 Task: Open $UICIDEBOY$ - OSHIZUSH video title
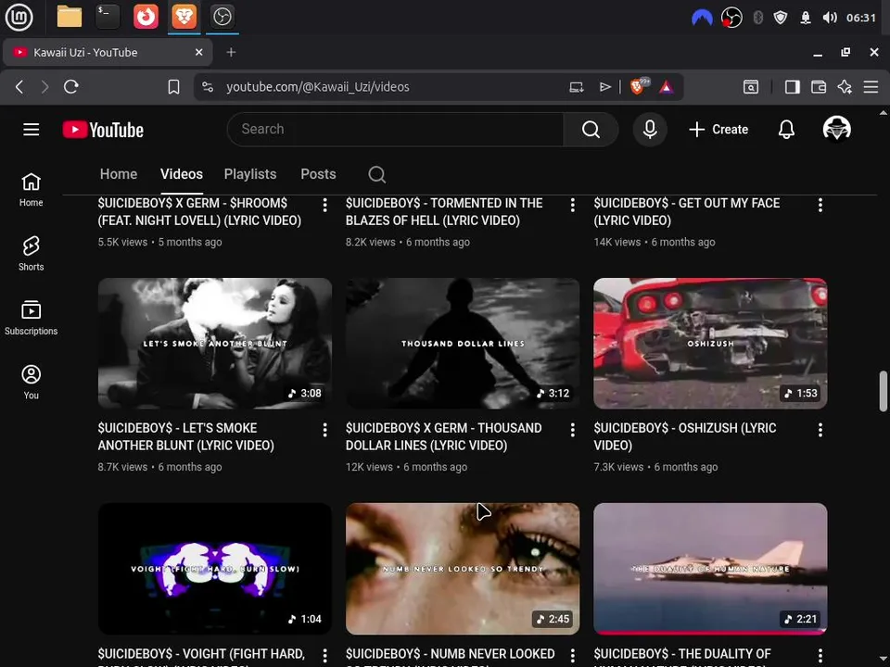(684, 436)
